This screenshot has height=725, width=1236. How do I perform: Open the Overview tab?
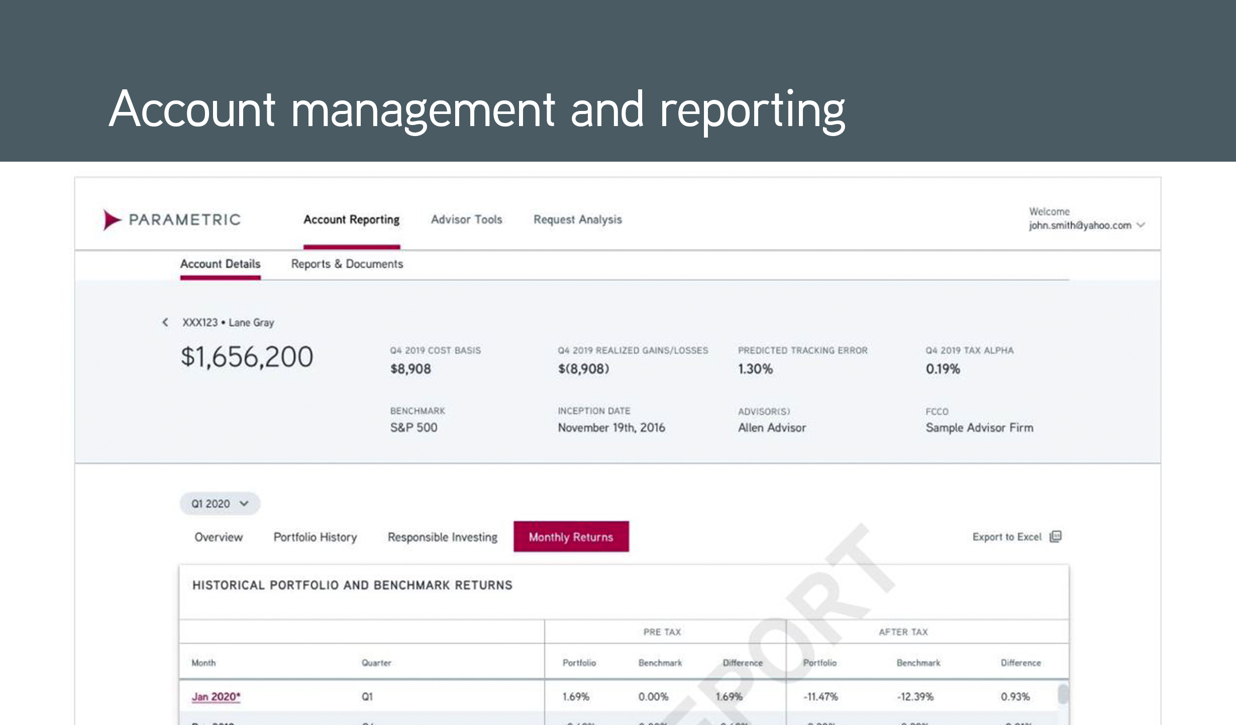coord(218,537)
